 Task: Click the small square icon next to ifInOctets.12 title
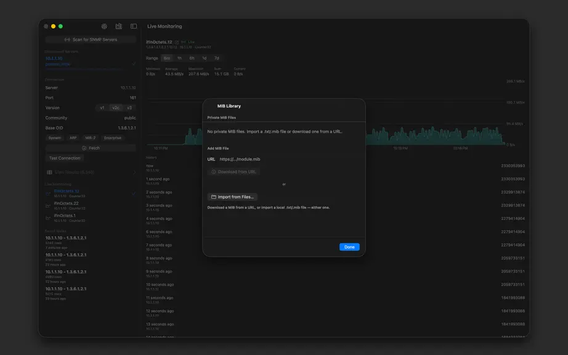[177, 42]
